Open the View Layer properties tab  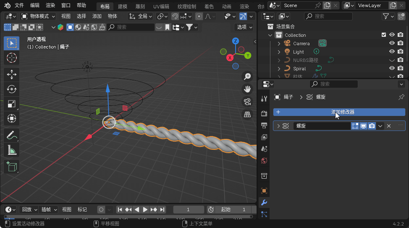(x=264, y=137)
